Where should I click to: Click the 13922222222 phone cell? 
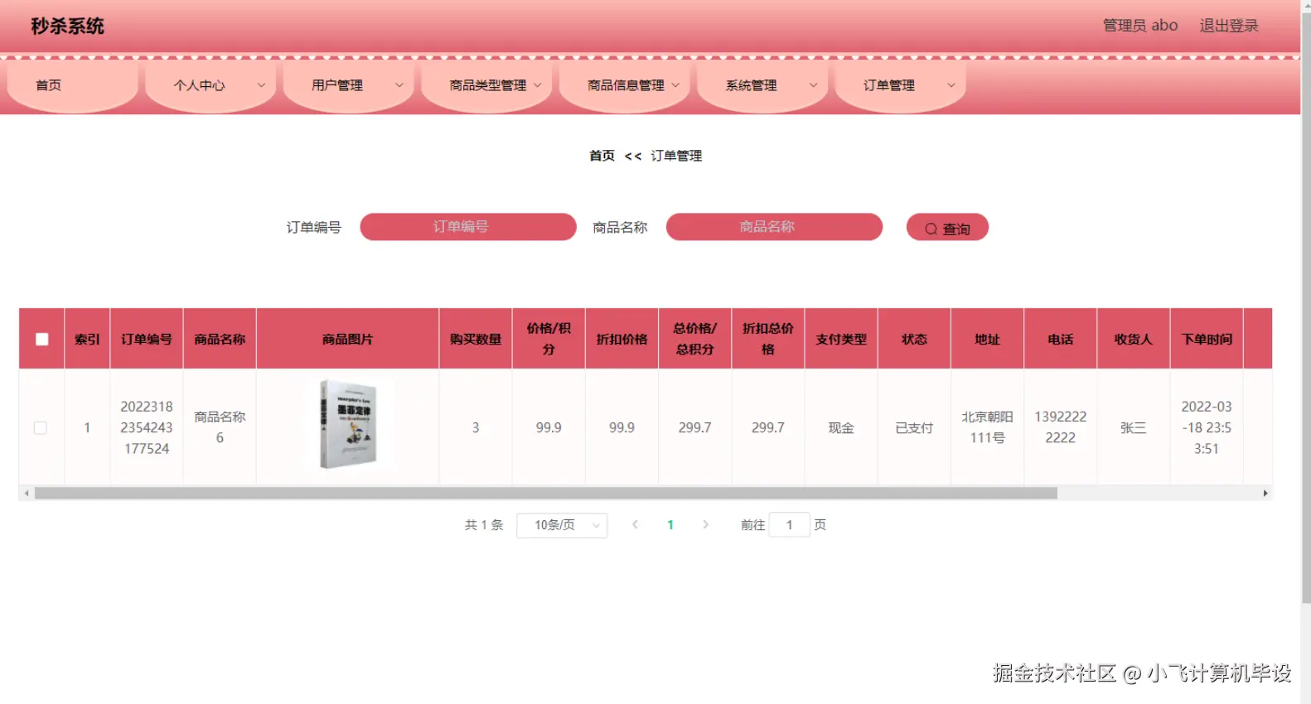pos(1060,427)
